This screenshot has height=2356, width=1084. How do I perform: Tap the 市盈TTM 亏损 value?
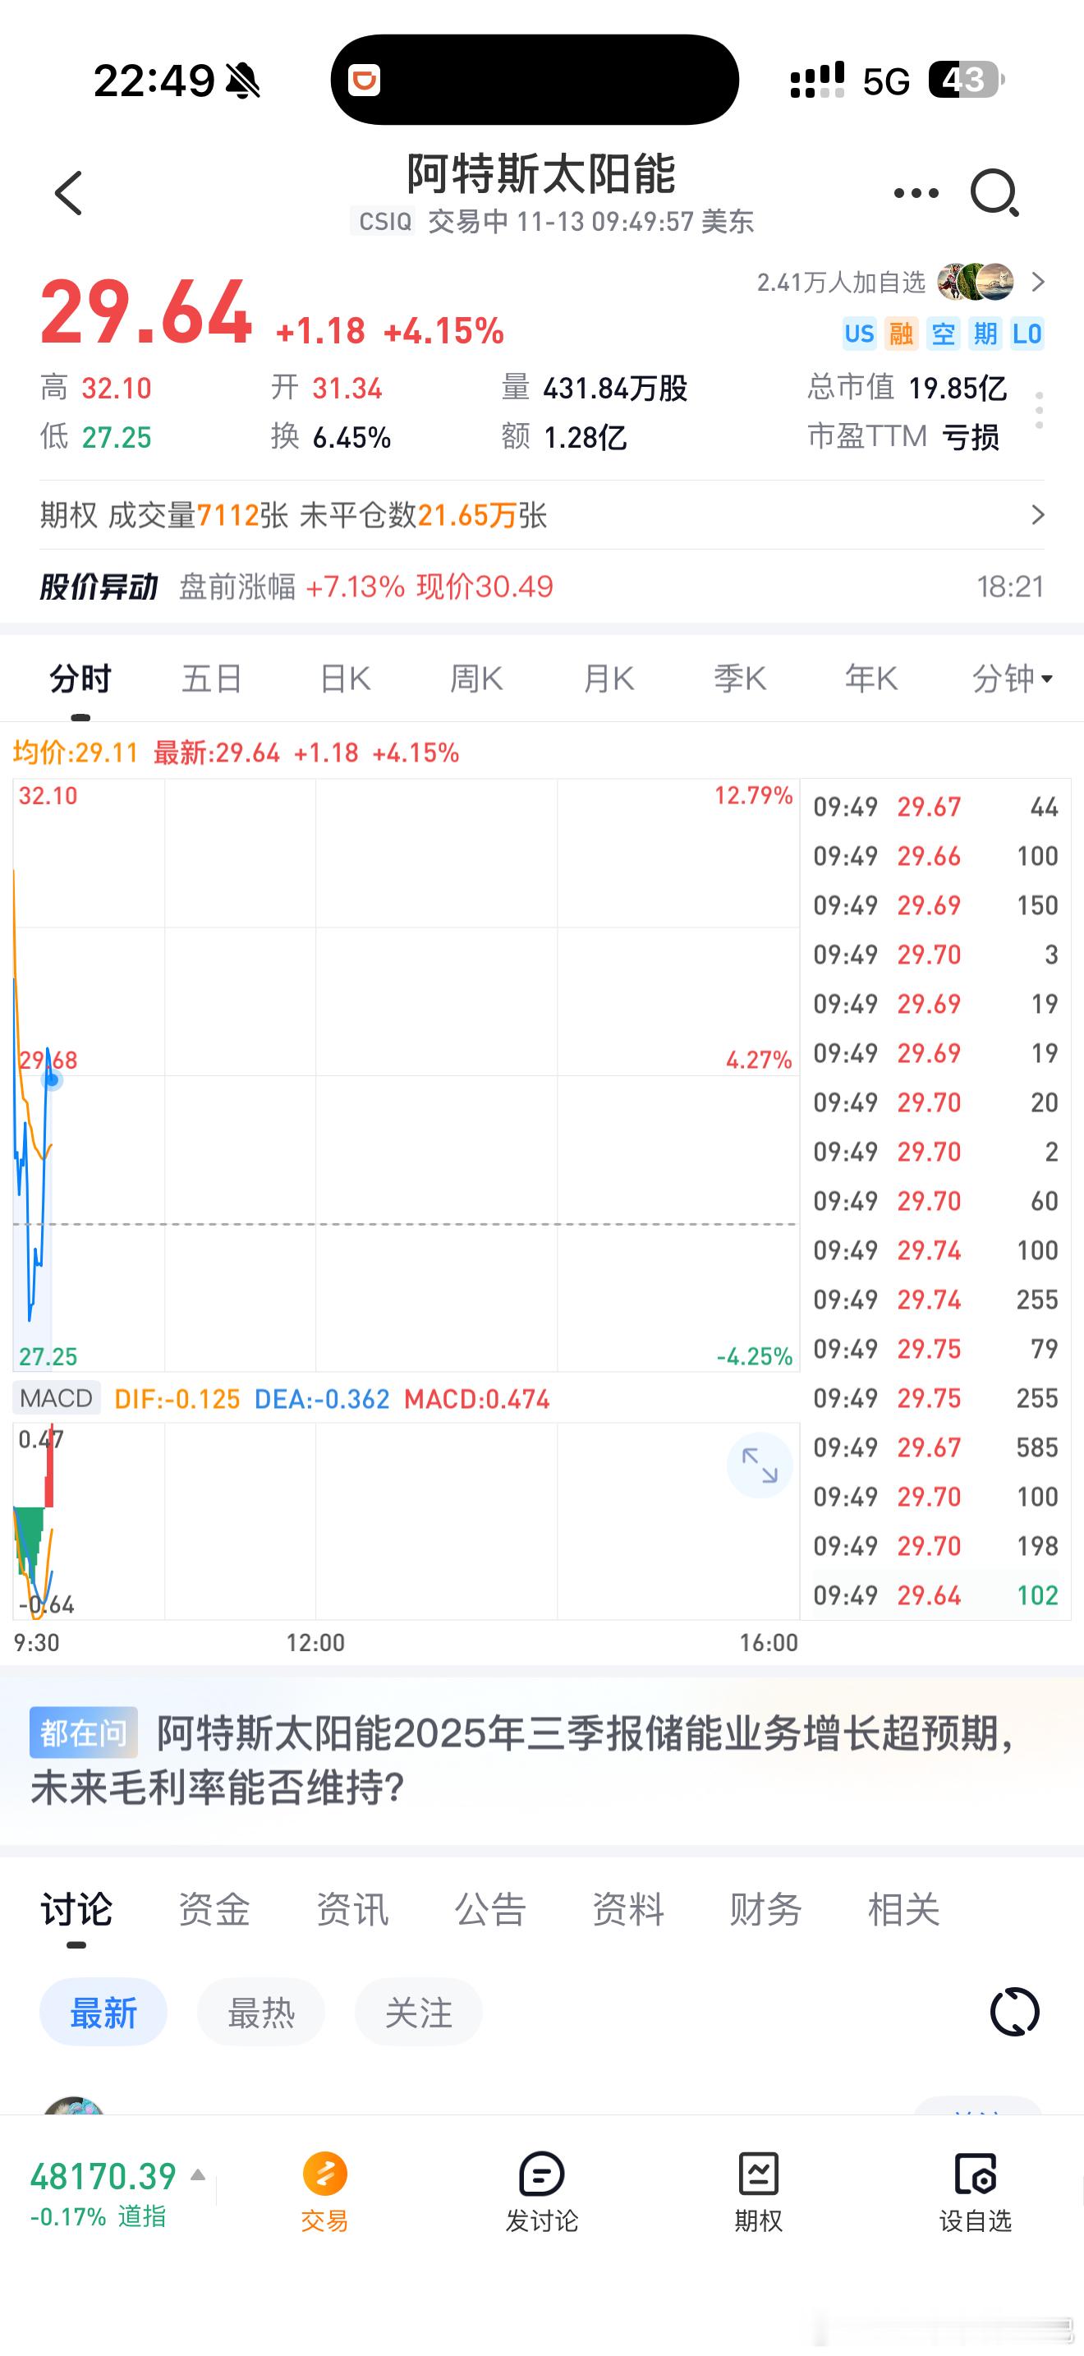(970, 437)
